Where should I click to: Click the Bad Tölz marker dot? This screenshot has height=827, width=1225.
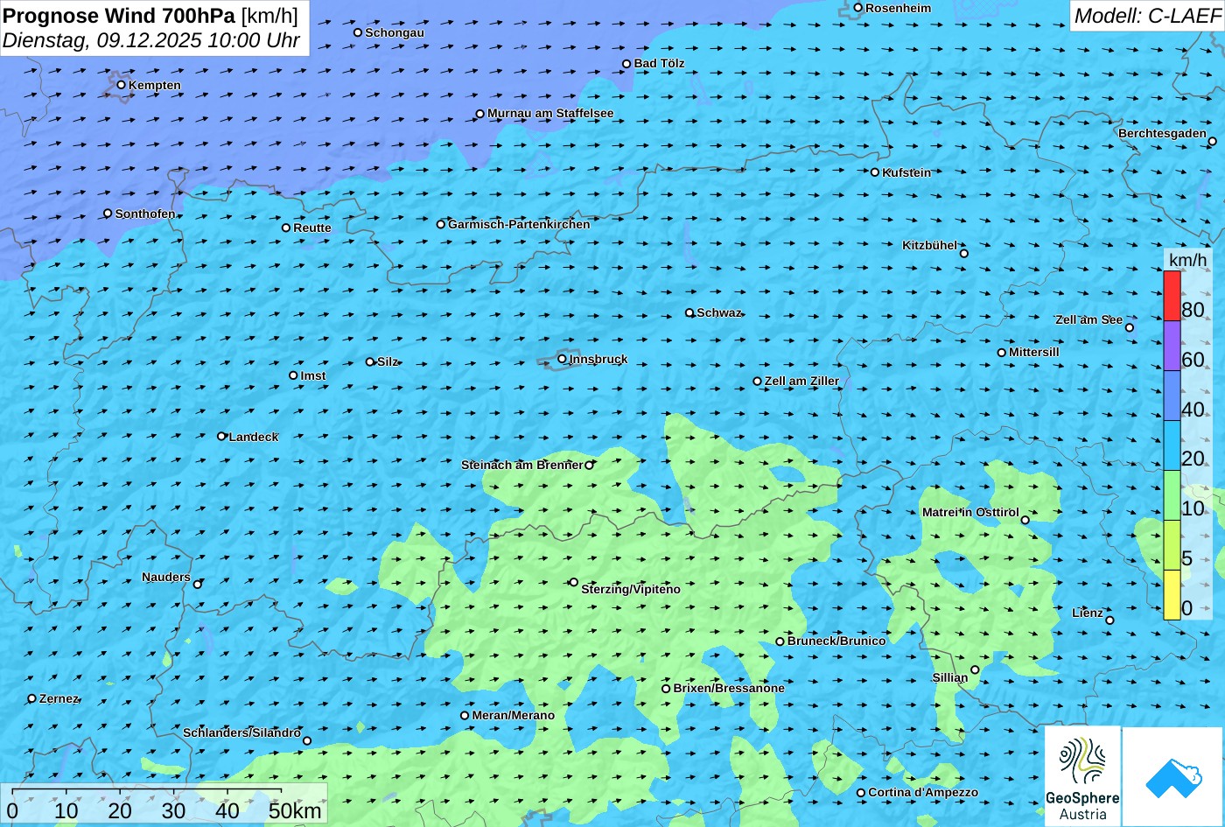click(626, 64)
